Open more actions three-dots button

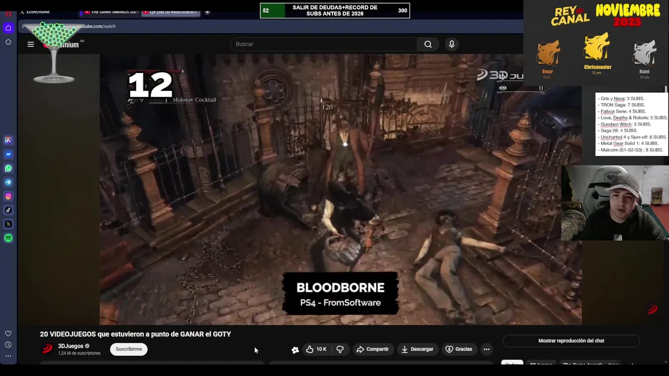click(x=487, y=349)
